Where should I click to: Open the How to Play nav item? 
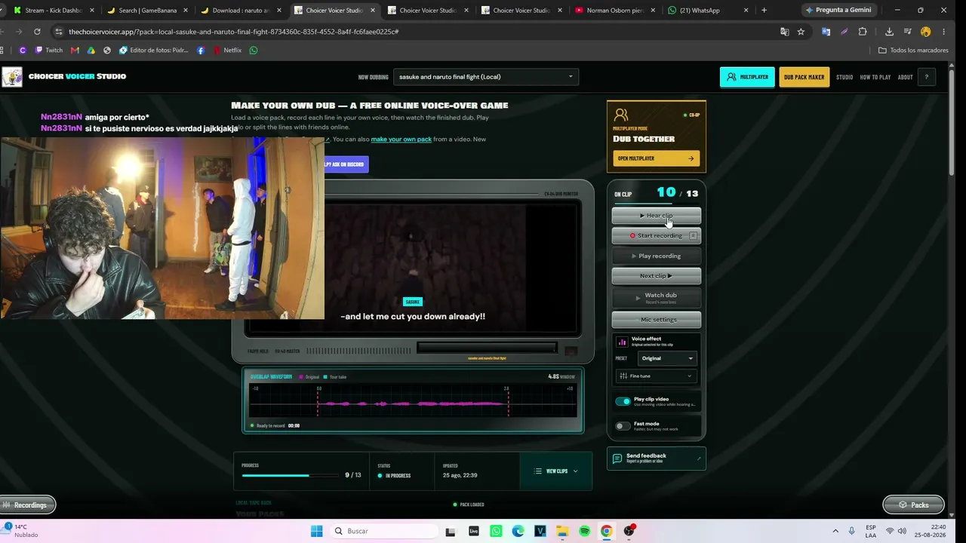[x=875, y=77]
